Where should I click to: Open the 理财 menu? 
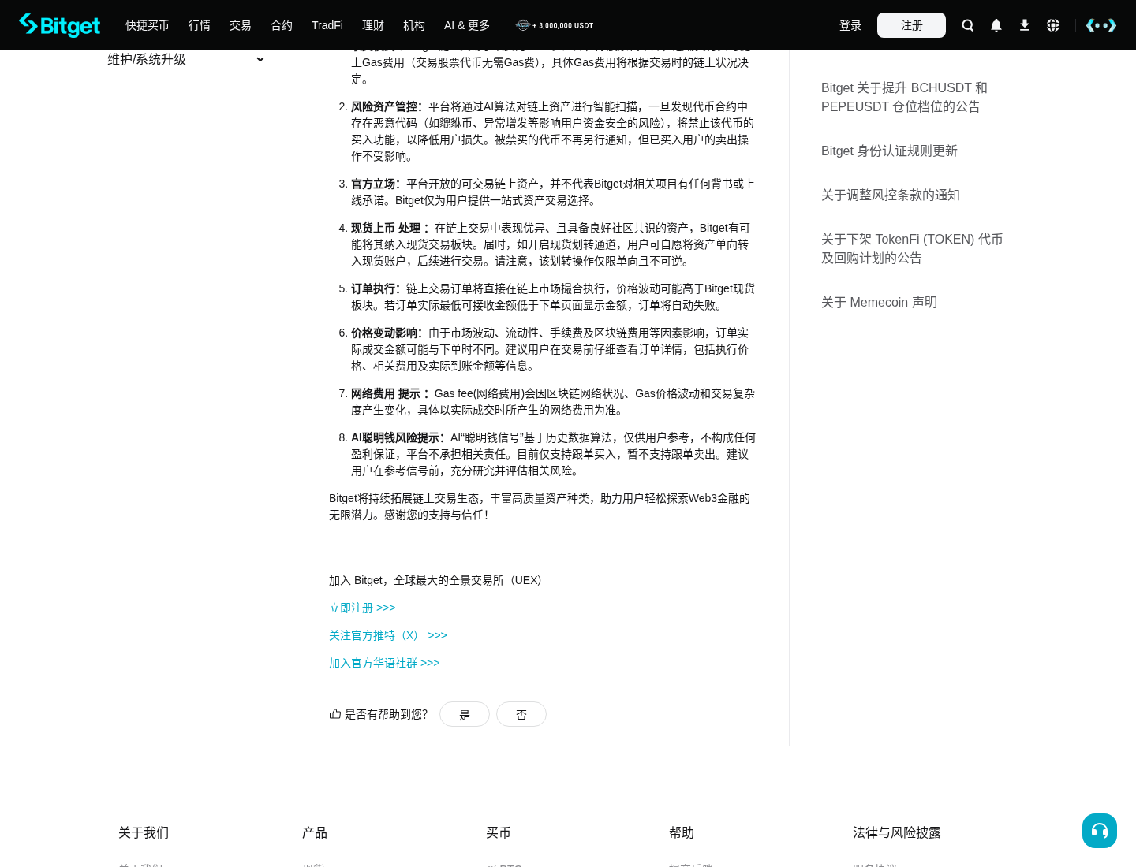point(373,25)
